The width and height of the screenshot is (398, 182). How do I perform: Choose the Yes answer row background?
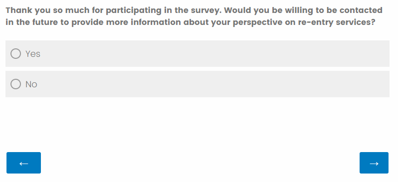coord(198,53)
